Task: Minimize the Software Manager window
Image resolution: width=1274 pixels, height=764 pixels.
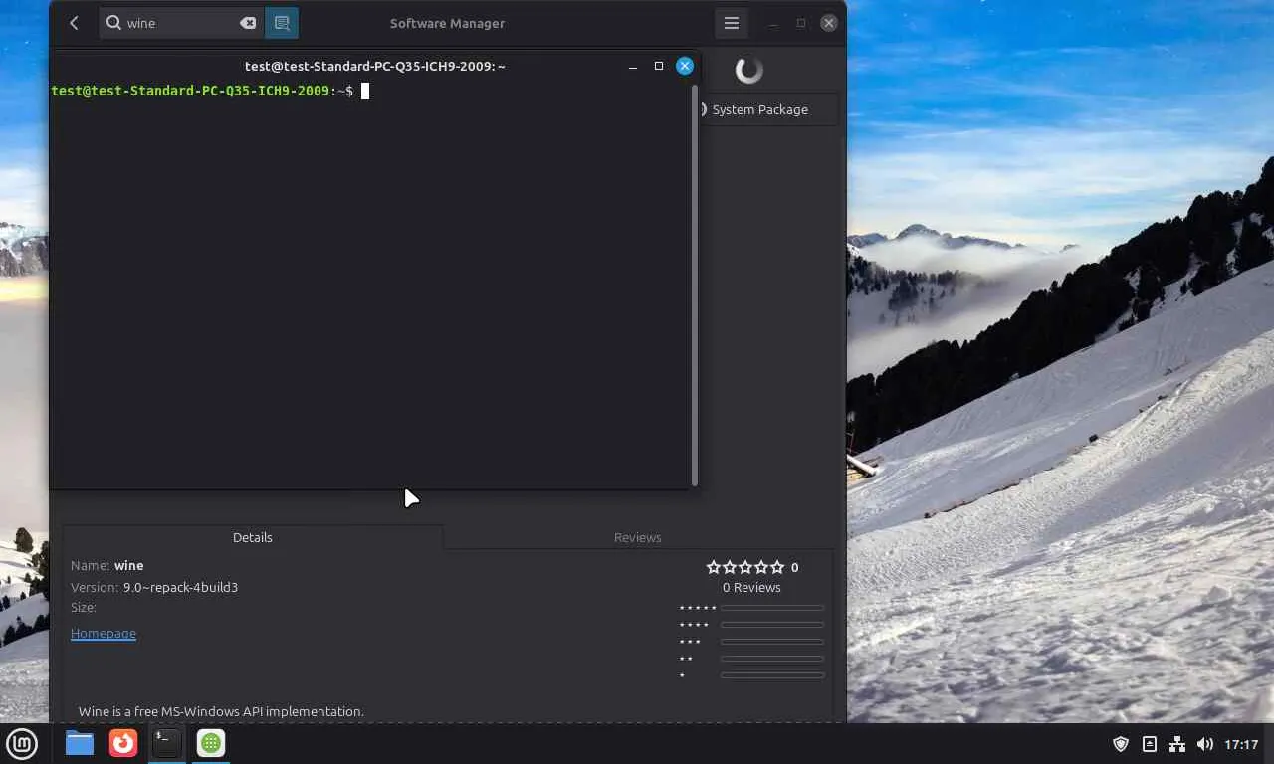Action: [773, 23]
